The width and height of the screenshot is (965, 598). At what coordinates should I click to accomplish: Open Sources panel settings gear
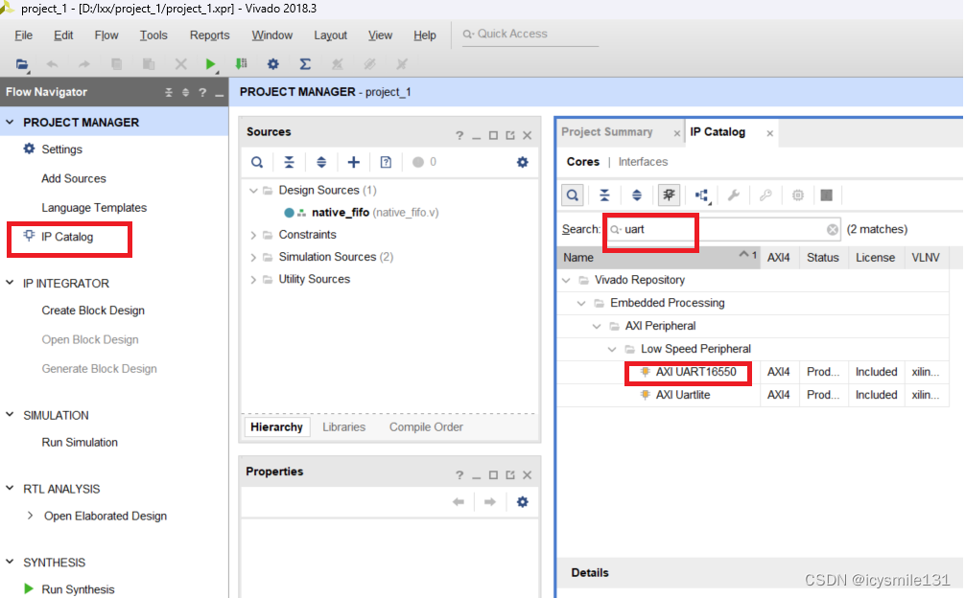pos(523,162)
